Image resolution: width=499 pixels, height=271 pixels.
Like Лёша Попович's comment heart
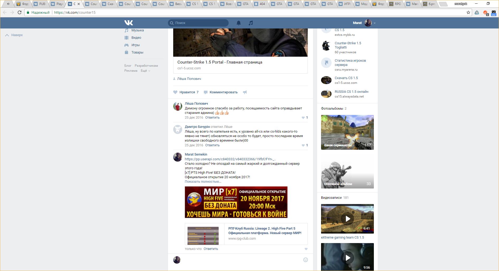pos(303,118)
